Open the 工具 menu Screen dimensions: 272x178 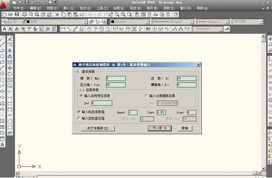point(102,8)
